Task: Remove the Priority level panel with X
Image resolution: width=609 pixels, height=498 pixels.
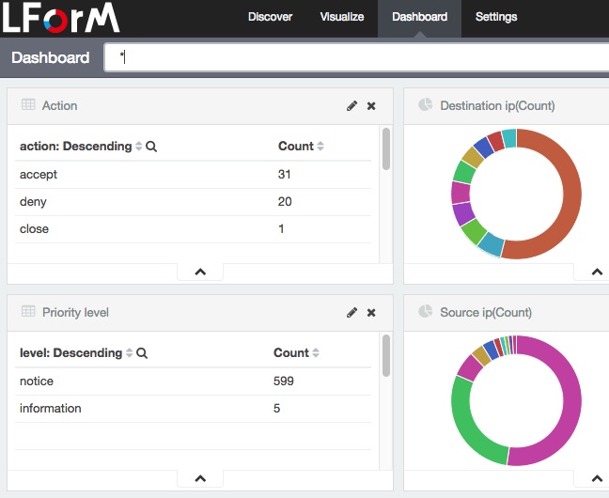Action: tap(371, 313)
